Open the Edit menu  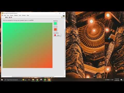(5, 16)
